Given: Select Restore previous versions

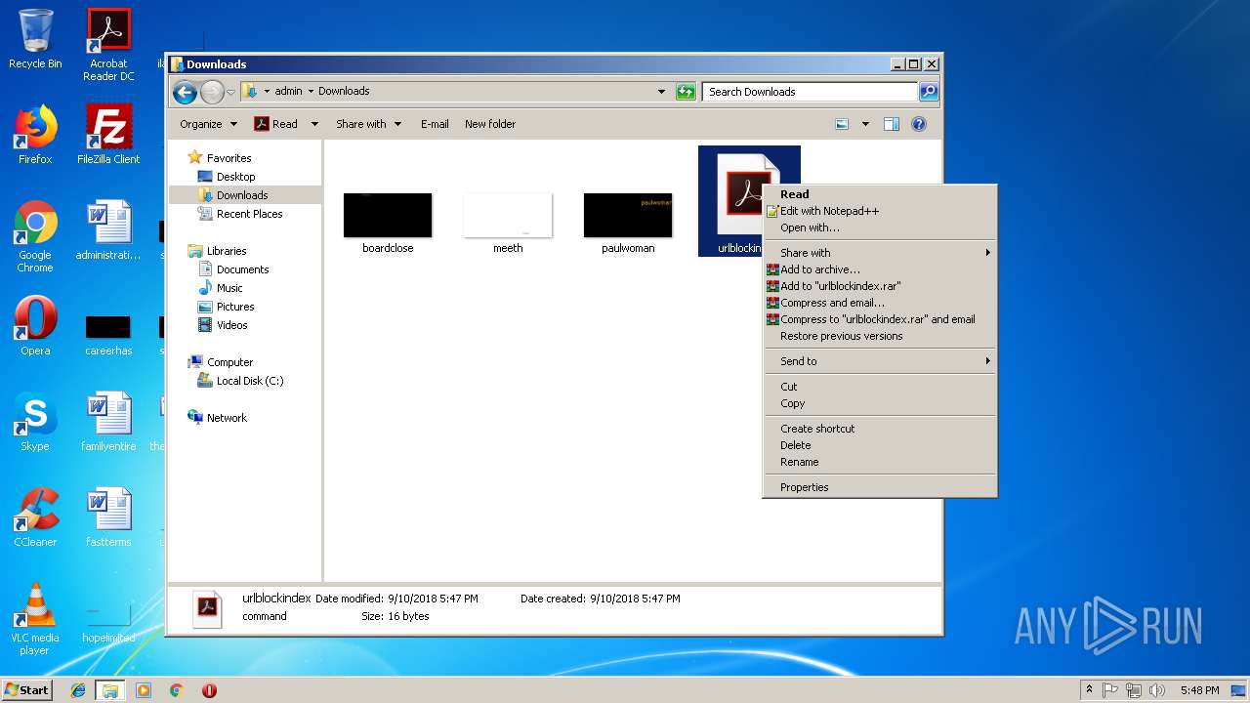Looking at the screenshot, I should [x=880, y=336].
